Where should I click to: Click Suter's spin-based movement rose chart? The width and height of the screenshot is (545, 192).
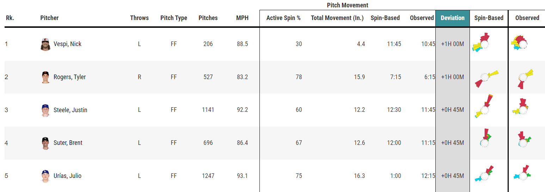pyautogui.click(x=485, y=138)
